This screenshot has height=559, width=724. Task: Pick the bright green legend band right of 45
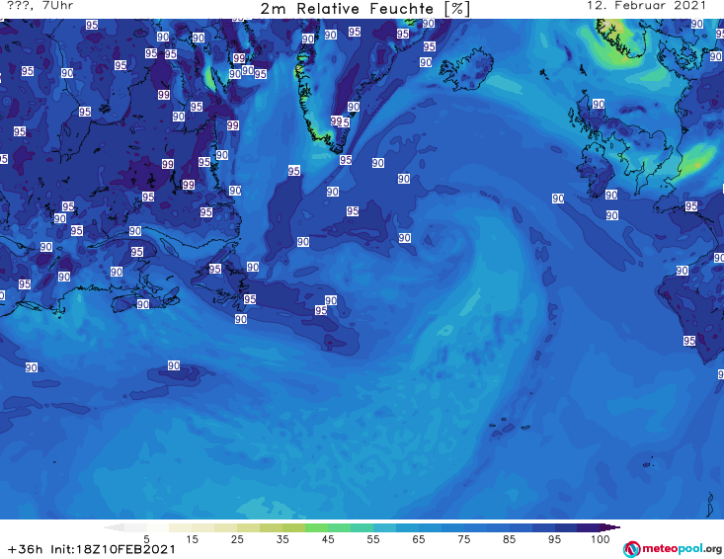tap(339, 527)
